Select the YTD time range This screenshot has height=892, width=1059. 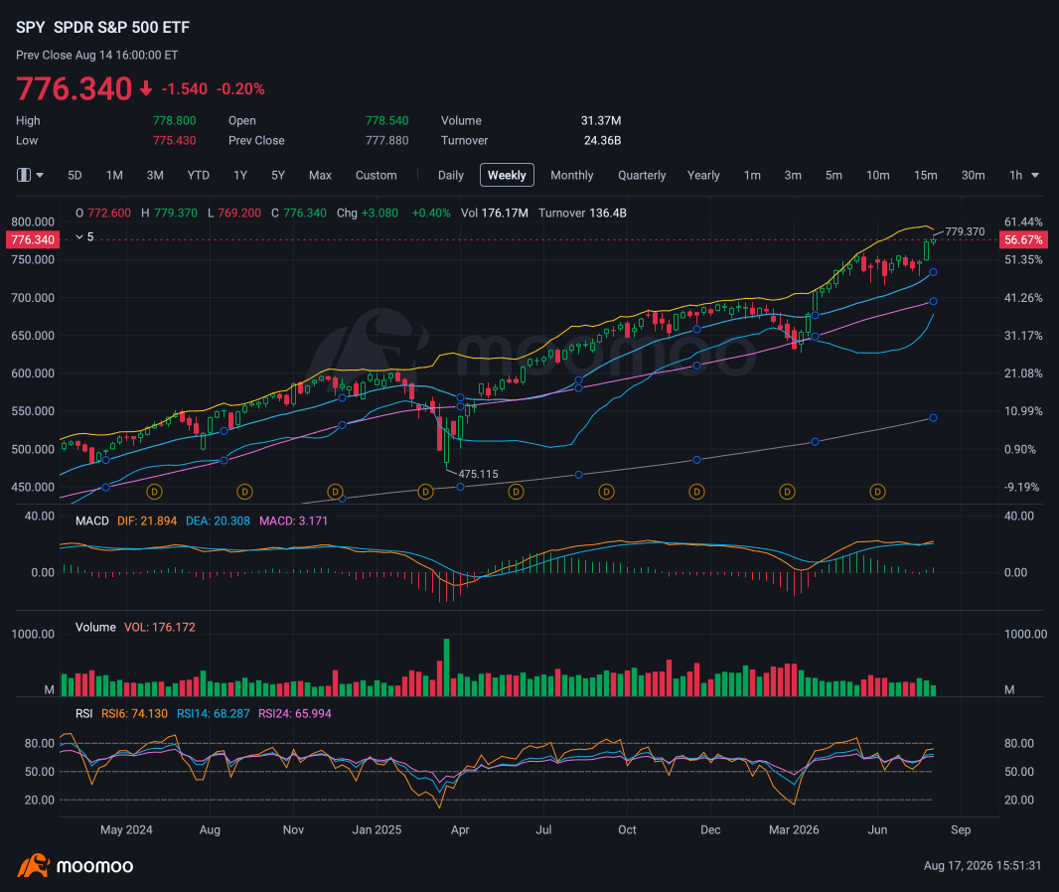[x=198, y=175]
